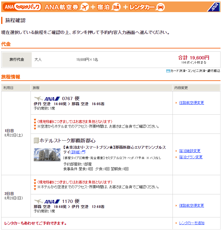Click the hotel bed icon in the banner
The width and height of the screenshot is (222, 231).
point(116,7)
